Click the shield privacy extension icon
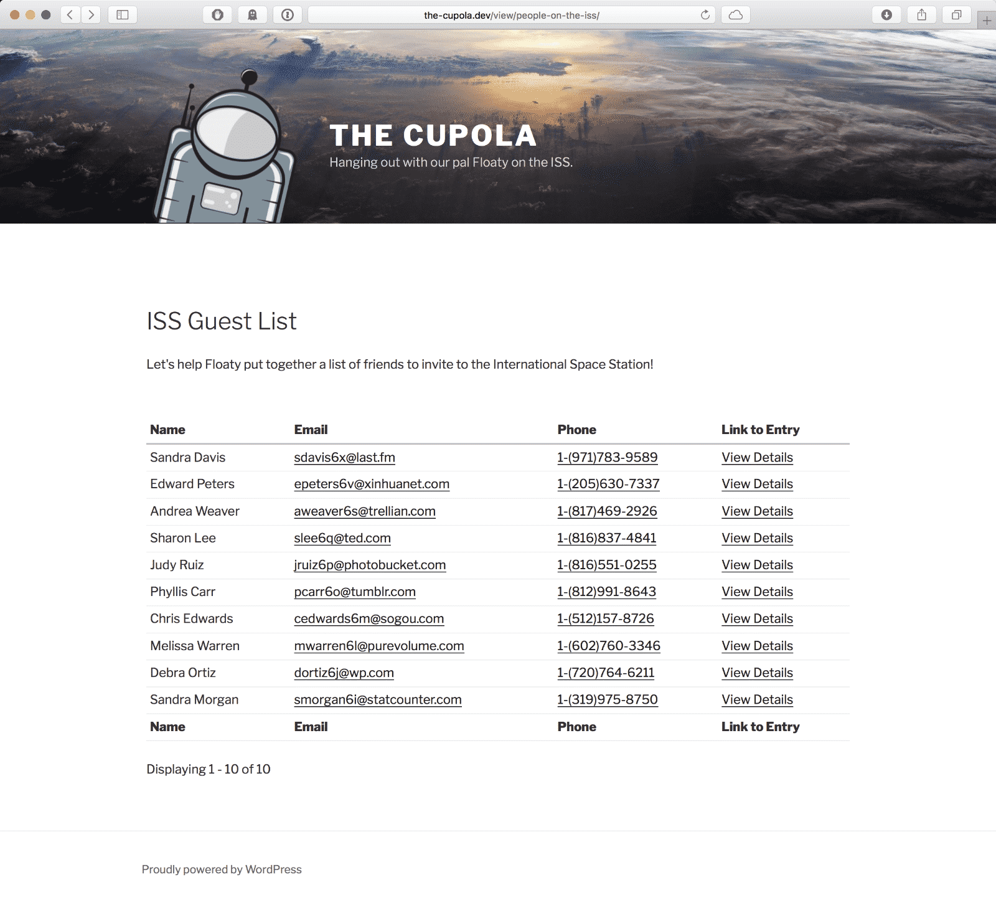This screenshot has width=996, height=908. (x=217, y=15)
